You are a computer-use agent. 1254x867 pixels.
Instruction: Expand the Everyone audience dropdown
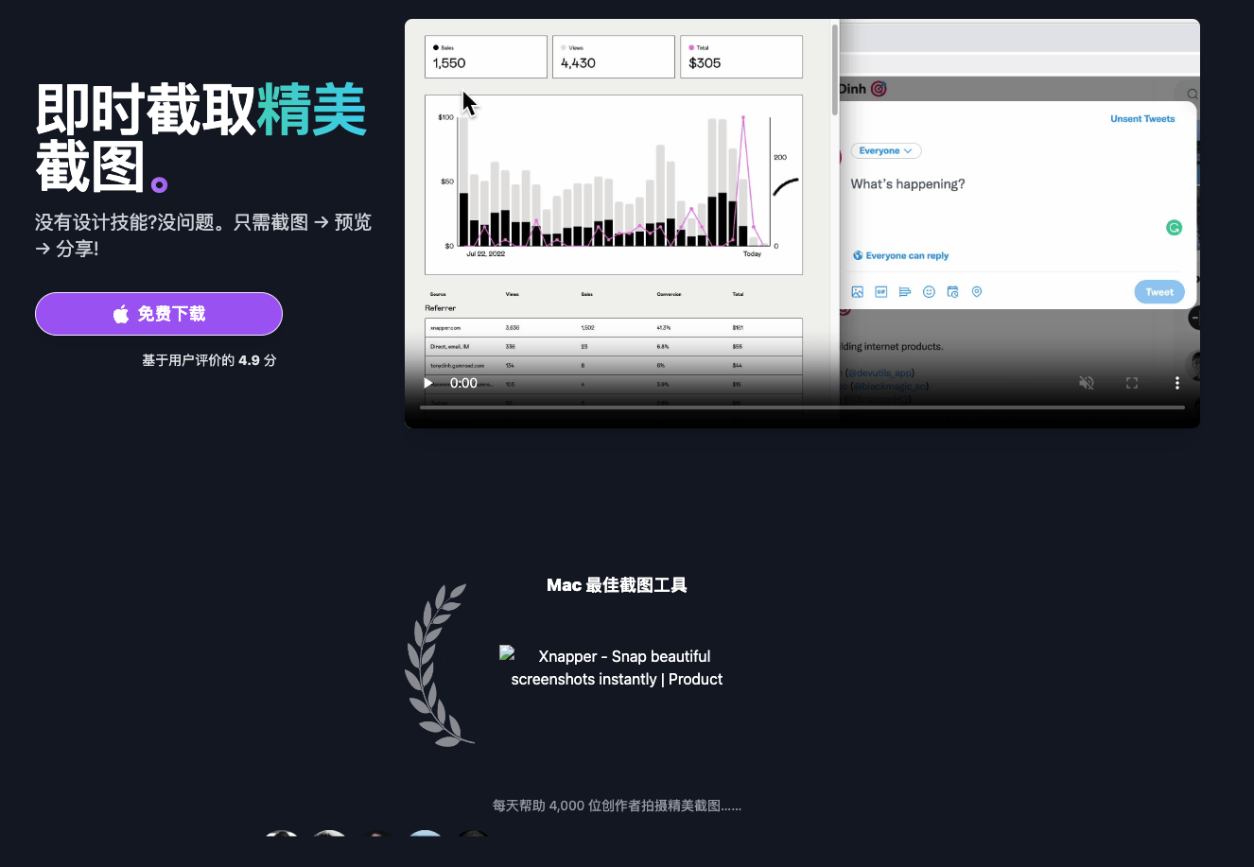[x=886, y=151]
